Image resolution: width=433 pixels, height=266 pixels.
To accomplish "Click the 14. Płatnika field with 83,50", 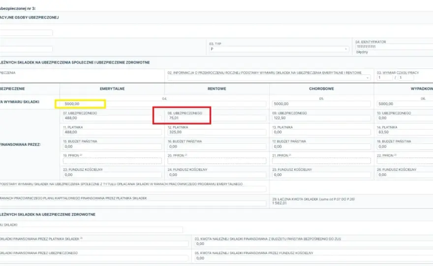I will [x=405, y=132].
